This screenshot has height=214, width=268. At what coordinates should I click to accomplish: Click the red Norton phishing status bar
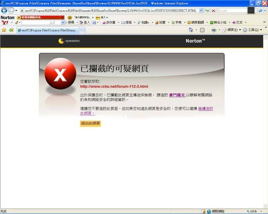(x=41, y=18)
